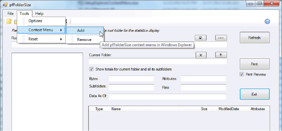Click the Files value field

pyautogui.click(x=203, y=87)
